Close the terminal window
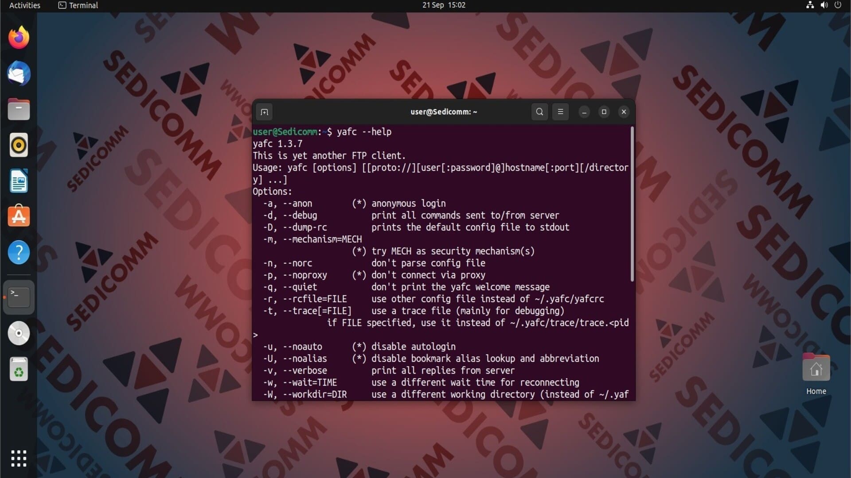851x478 pixels. (x=624, y=112)
